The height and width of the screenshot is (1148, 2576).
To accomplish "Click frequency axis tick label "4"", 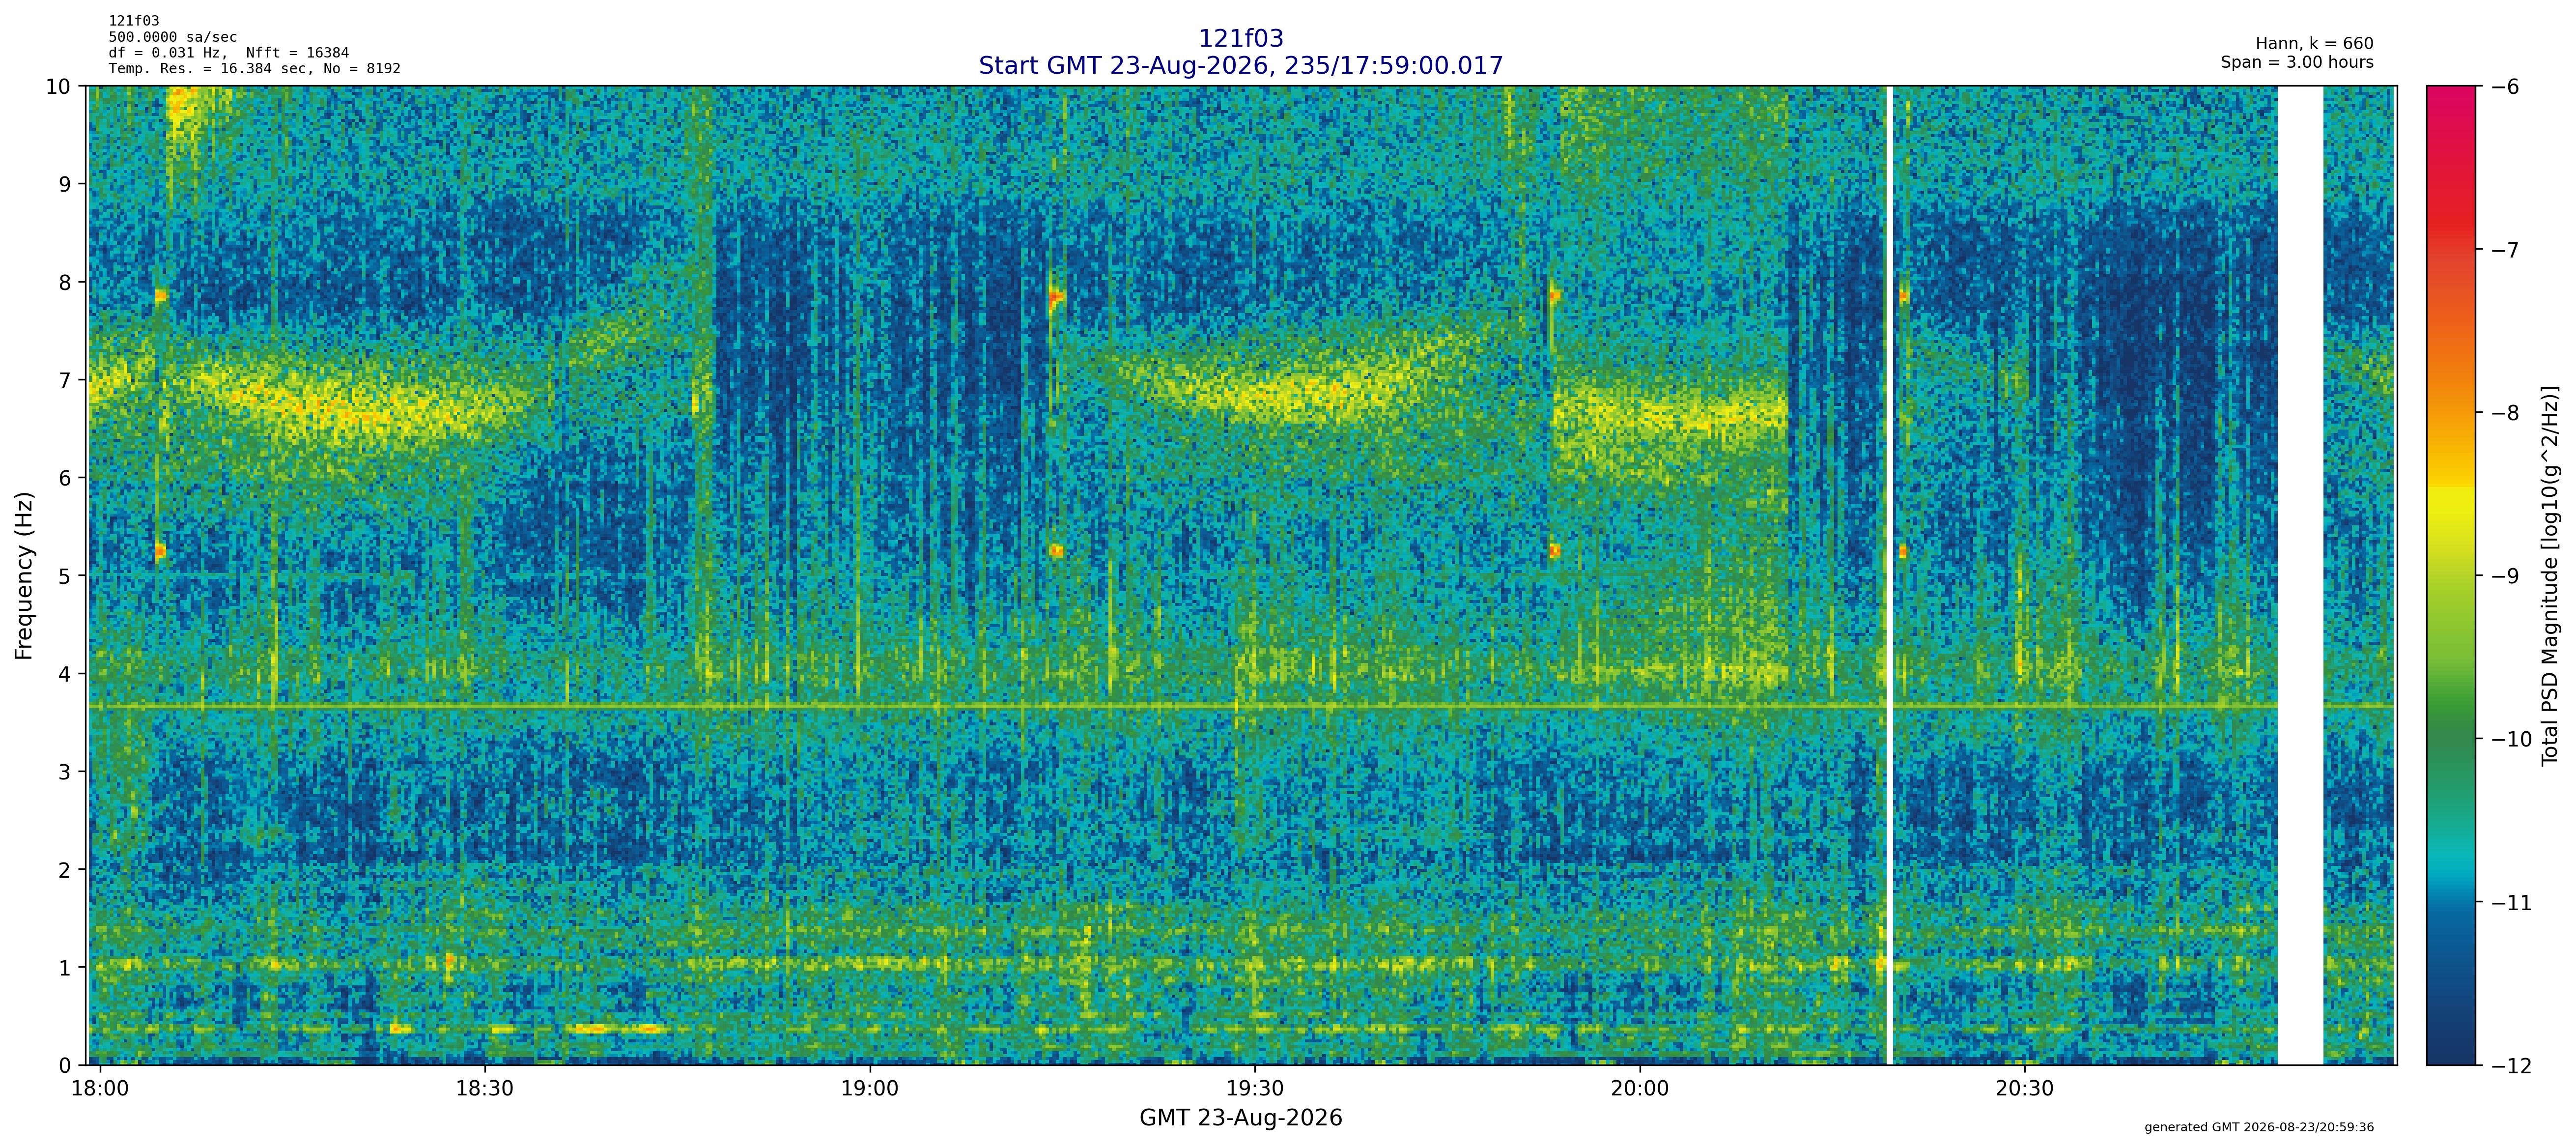I will [65, 674].
